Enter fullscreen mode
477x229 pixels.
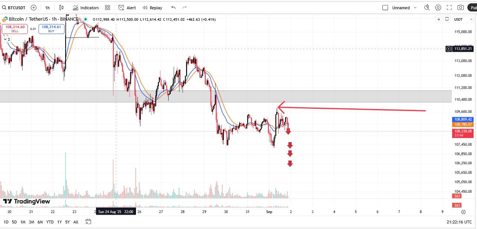click(450, 7)
